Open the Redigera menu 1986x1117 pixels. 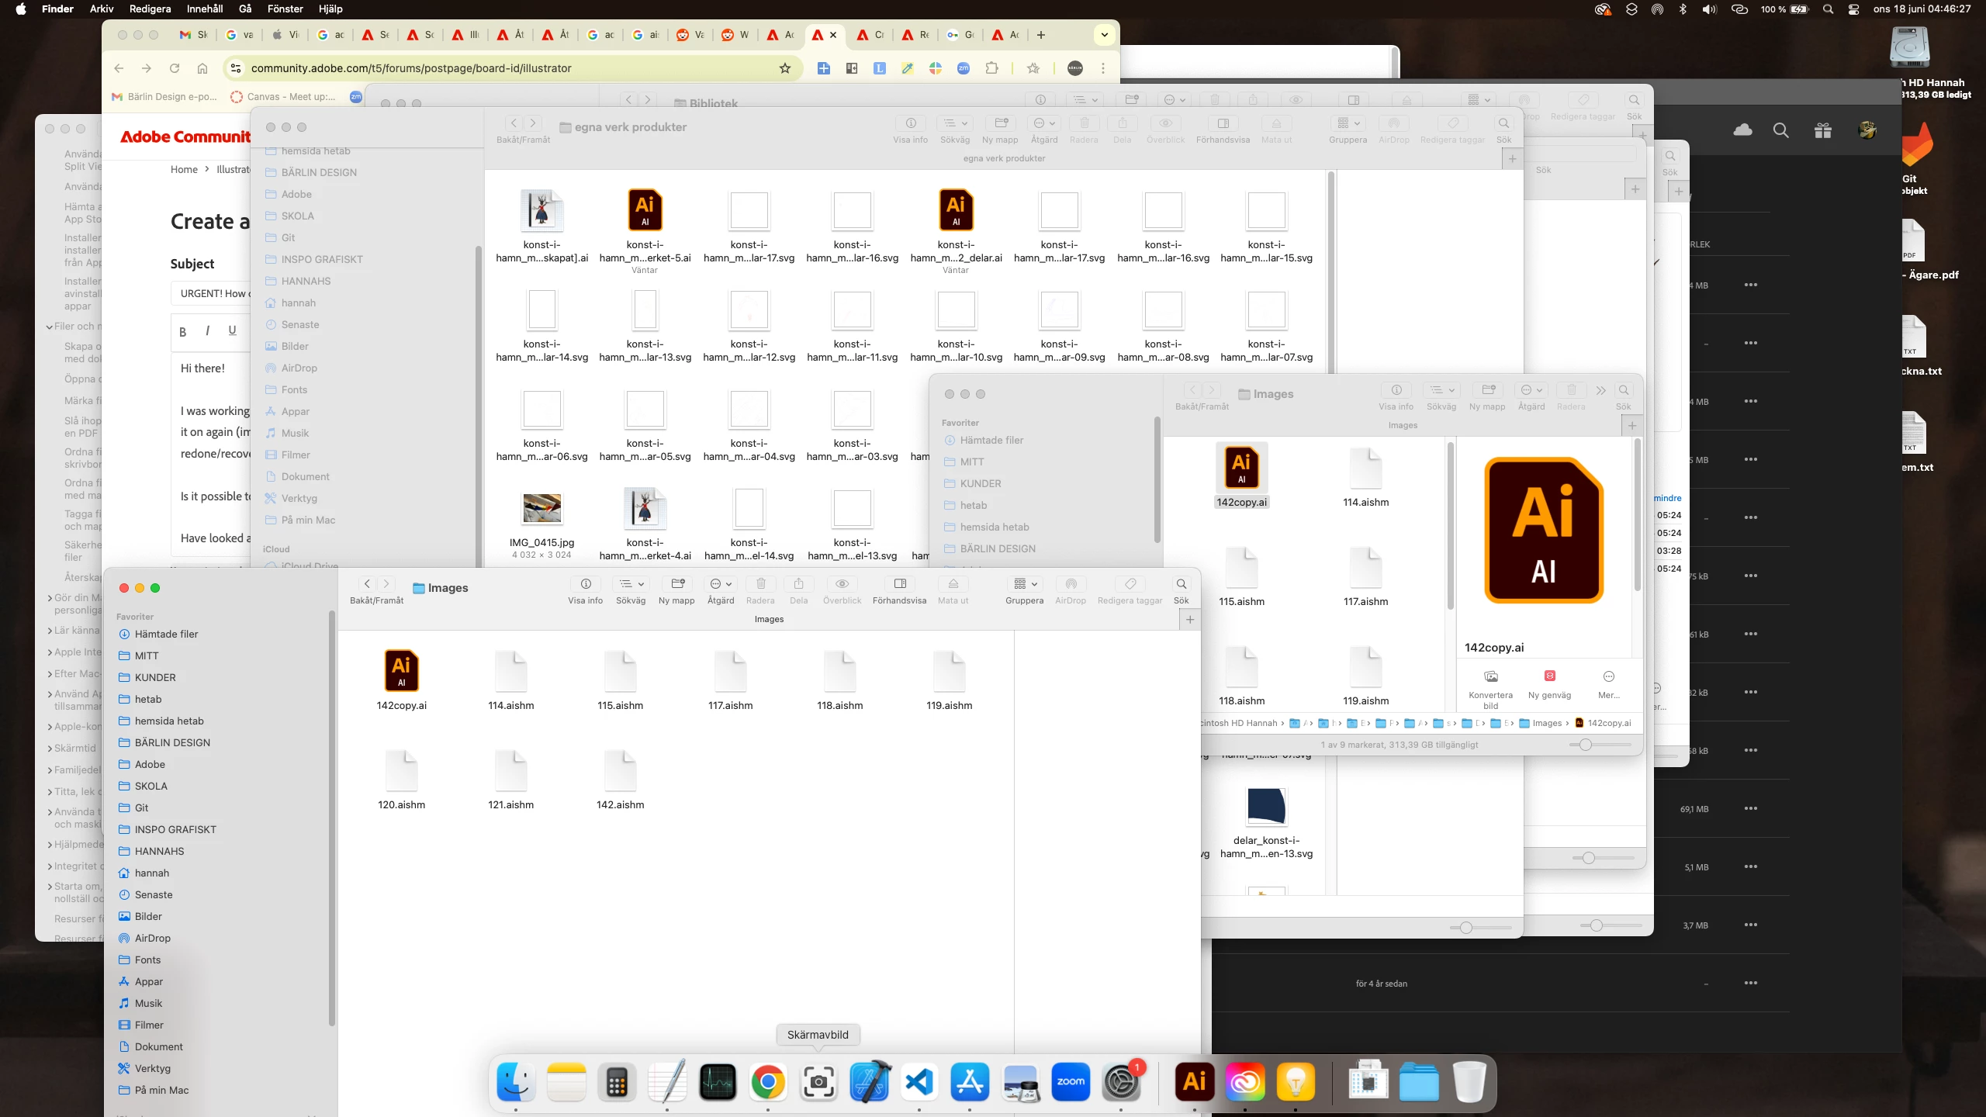150,9
